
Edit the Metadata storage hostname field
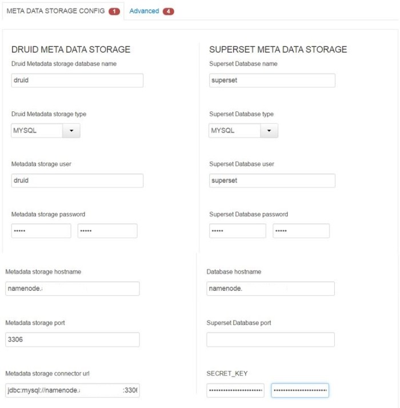pyautogui.click(x=73, y=289)
